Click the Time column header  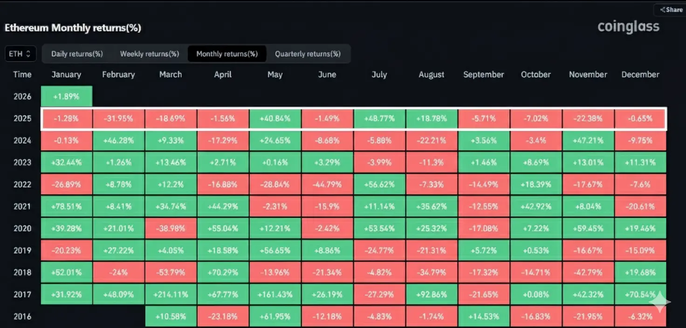point(22,75)
